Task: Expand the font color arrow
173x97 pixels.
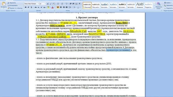Action: click(54, 7)
